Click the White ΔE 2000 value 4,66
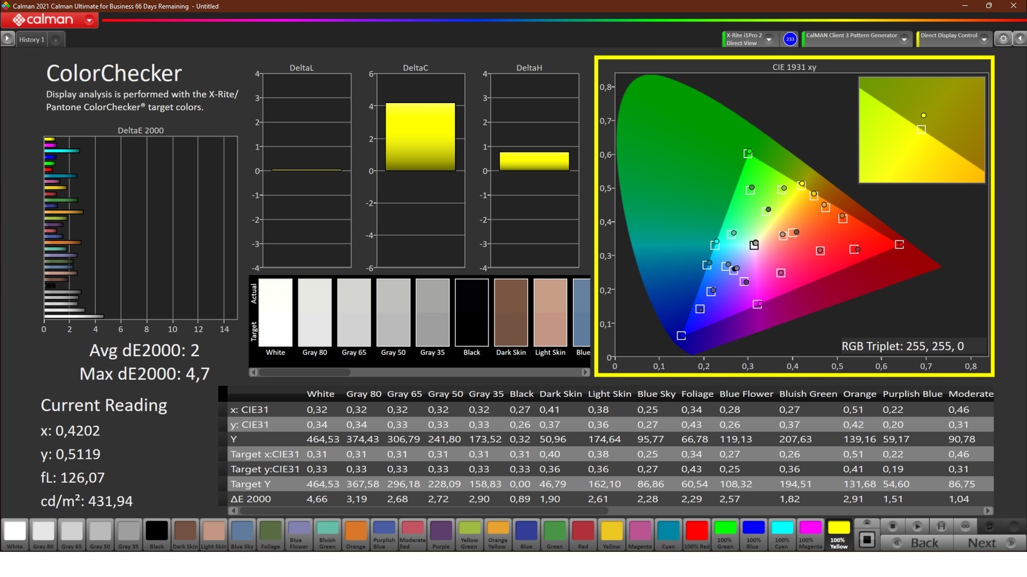The image size is (1027, 577). [317, 499]
